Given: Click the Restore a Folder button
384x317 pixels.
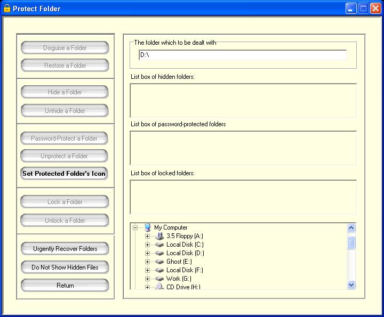Looking at the screenshot, I should [x=65, y=66].
